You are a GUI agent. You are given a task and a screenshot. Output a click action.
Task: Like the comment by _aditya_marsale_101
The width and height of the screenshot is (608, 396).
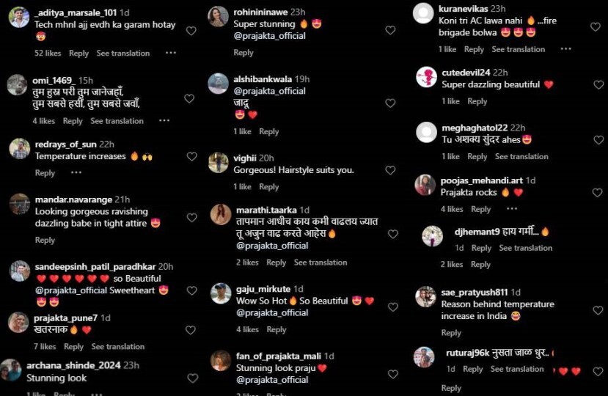pyautogui.click(x=191, y=31)
